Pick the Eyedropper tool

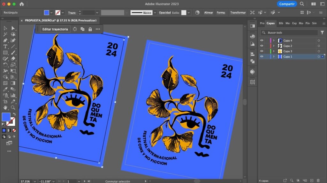[5, 89]
